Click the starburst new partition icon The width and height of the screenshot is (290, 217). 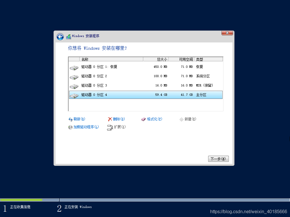tap(182, 120)
